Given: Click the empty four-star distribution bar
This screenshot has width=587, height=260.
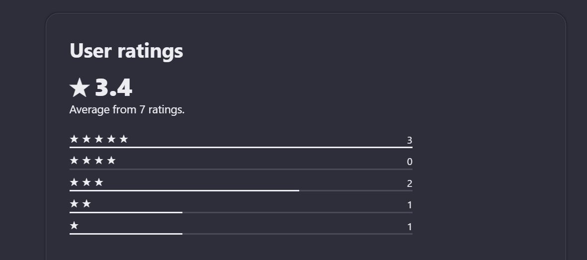Looking at the screenshot, I should tap(241, 169).
